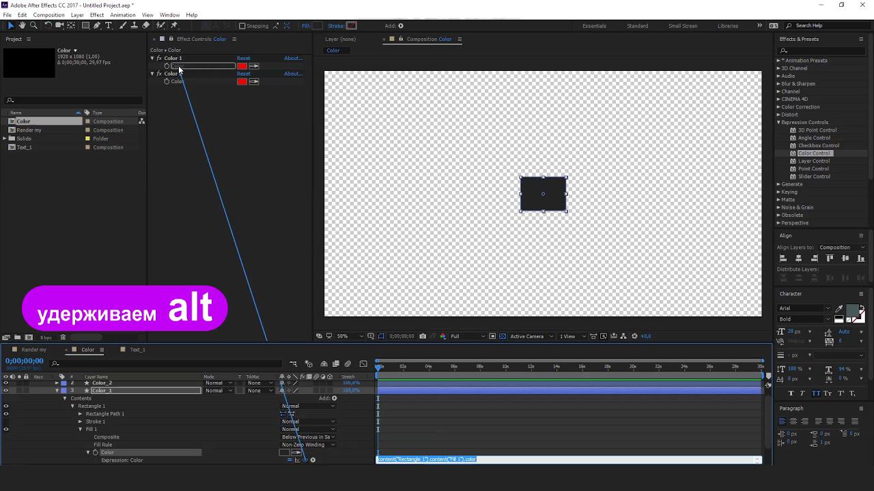The image size is (874, 491).
Task: Click the Stroke color swatch in toolbar
Action: tap(352, 26)
